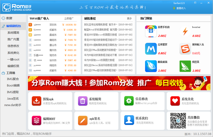This screenshot has height=137, width=213.
Task: Click the green gear 信息修改 icon
Action: [129, 101]
